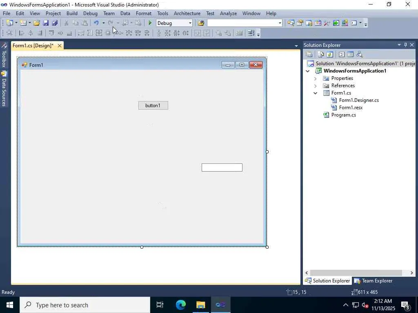Open the Architecture menu
418x313 pixels.
[x=187, y=13]
